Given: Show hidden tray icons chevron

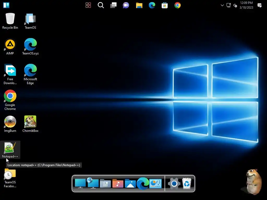Looking at the screenshot, I should pyautogui.click(x=222, y=5).
